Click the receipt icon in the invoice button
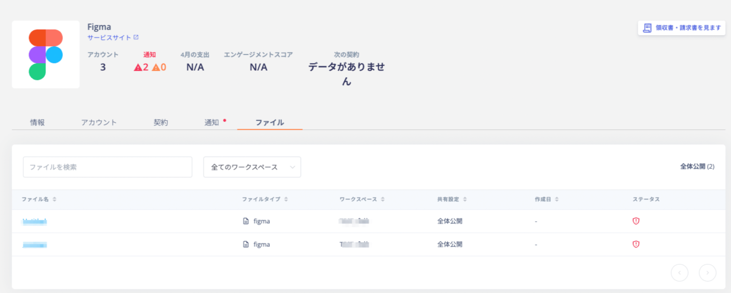 [x=647, y=28]
